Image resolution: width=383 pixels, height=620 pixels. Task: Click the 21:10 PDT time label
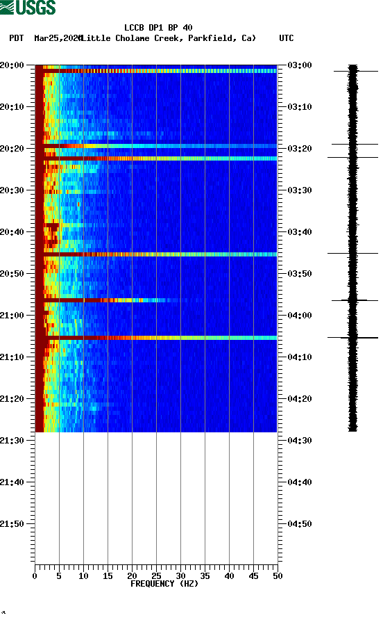[x=12, y=357]
